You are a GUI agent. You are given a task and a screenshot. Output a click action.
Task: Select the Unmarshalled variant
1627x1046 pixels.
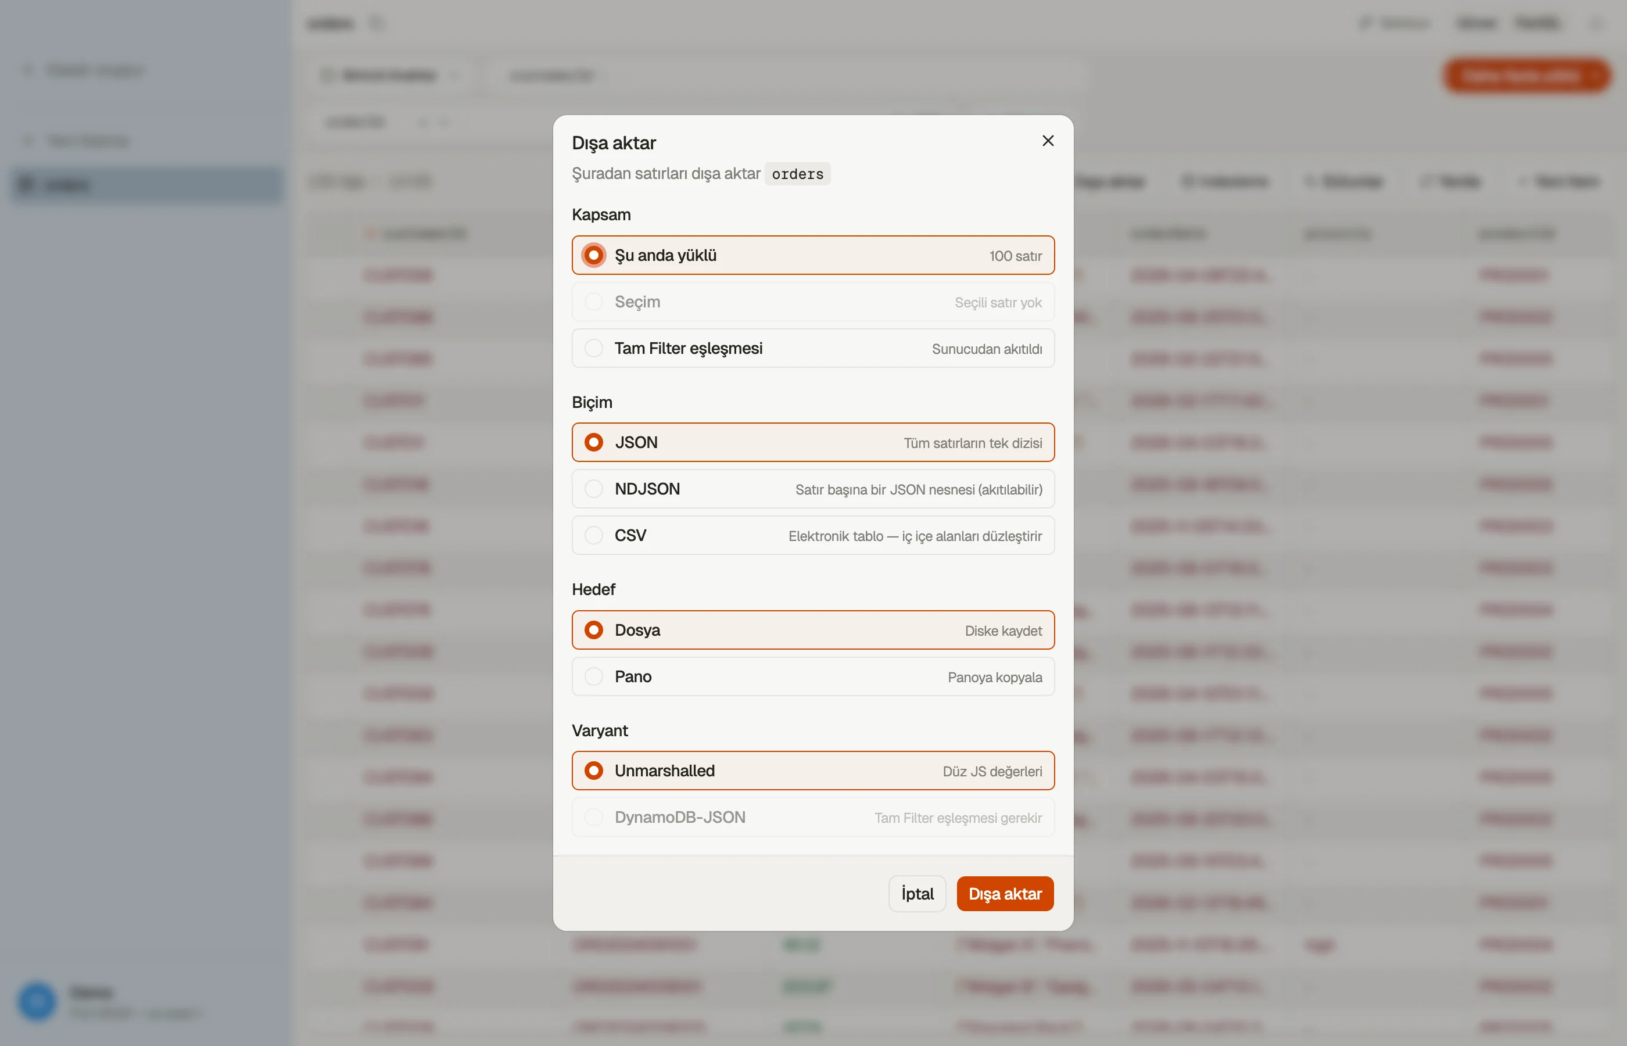tap(813, 770)
